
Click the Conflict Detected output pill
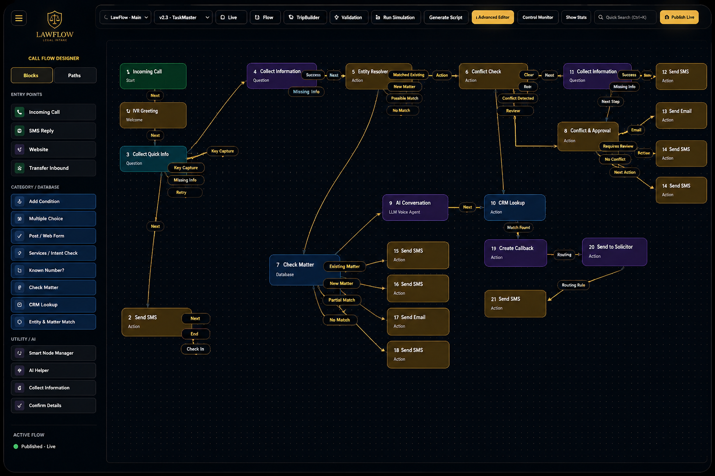(x=518, y=99)
